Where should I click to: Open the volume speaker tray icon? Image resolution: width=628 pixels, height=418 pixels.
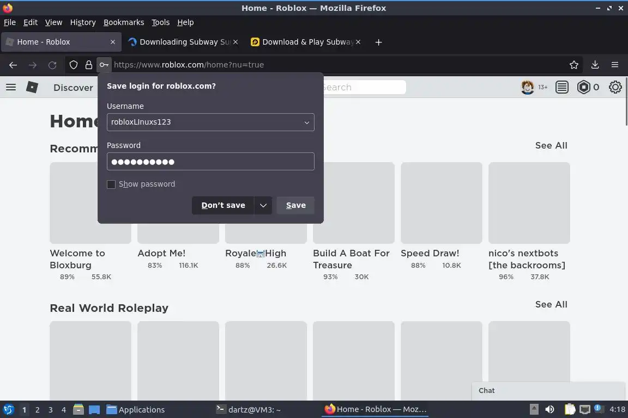550,409
